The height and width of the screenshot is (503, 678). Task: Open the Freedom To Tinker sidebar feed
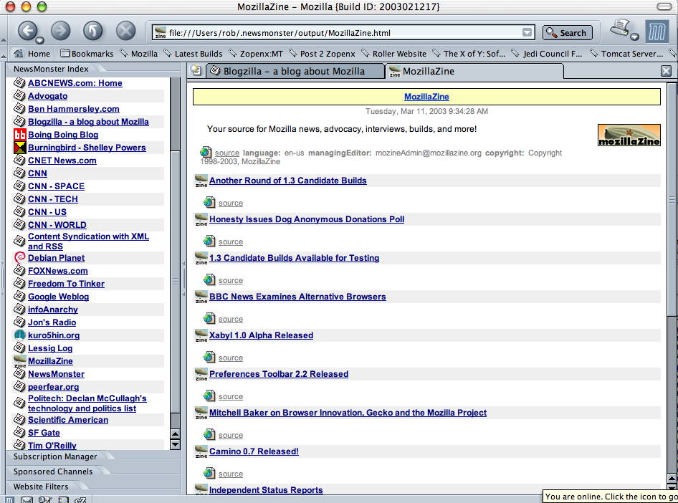pyautogui.click(x=66, y=284)
